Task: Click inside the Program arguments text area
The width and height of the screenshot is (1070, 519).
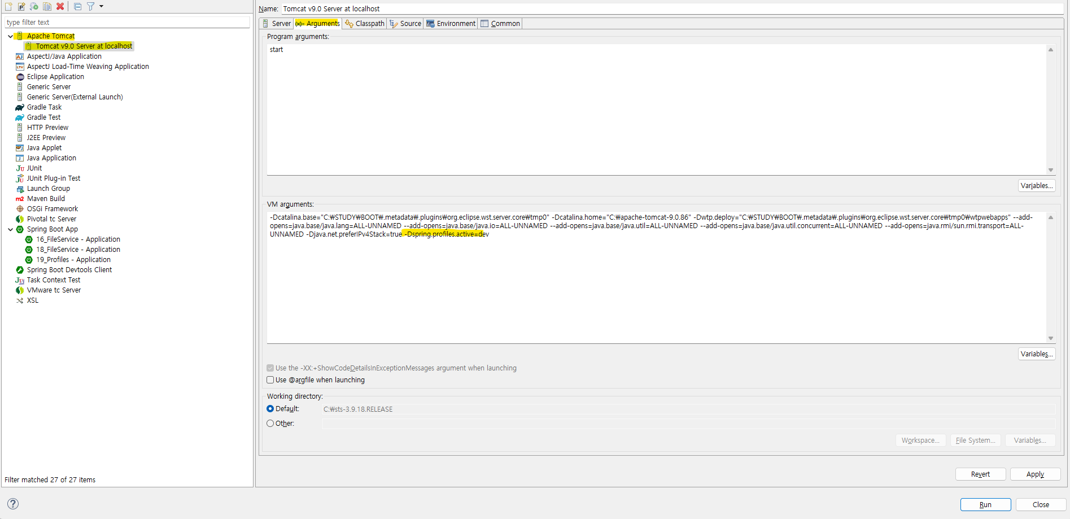Action: pos(657,110)
